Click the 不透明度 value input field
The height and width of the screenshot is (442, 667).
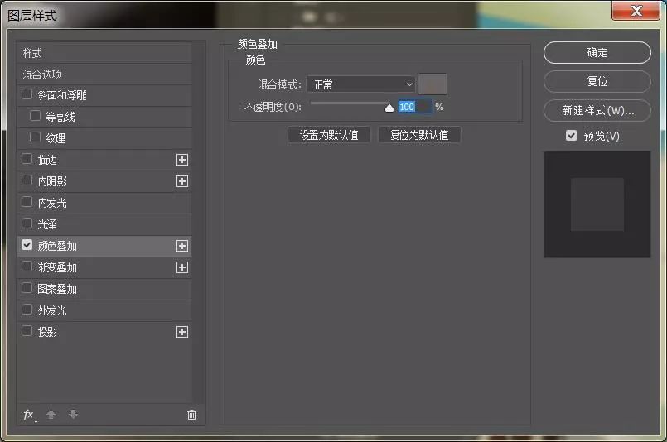pos(413,107)
